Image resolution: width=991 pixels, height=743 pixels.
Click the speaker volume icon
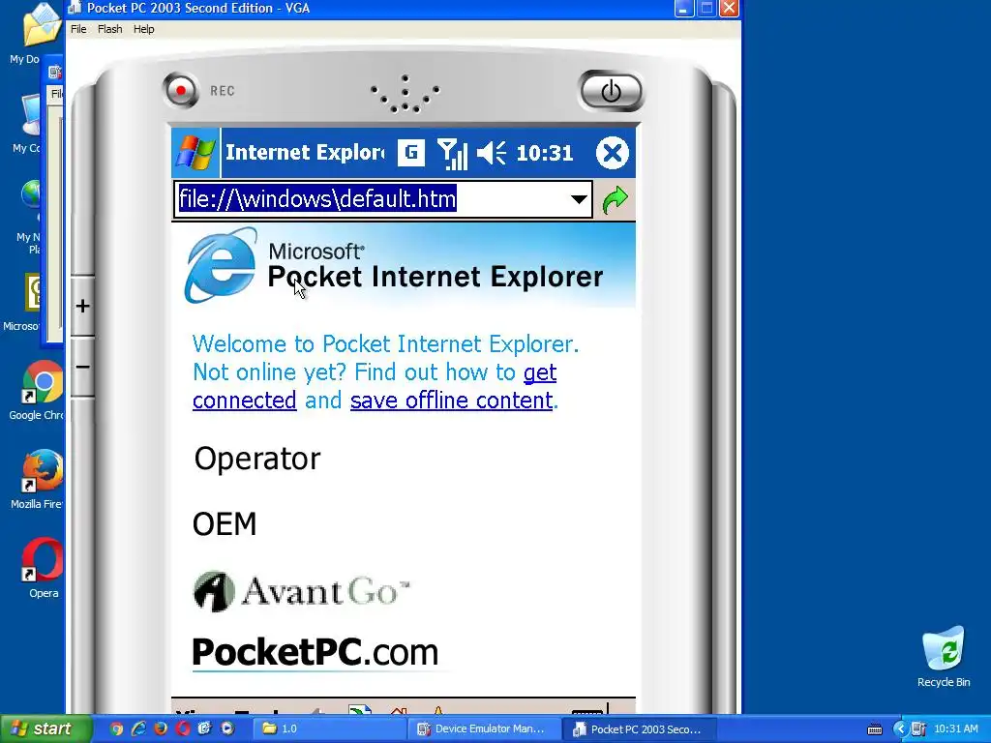click(492, 153)
